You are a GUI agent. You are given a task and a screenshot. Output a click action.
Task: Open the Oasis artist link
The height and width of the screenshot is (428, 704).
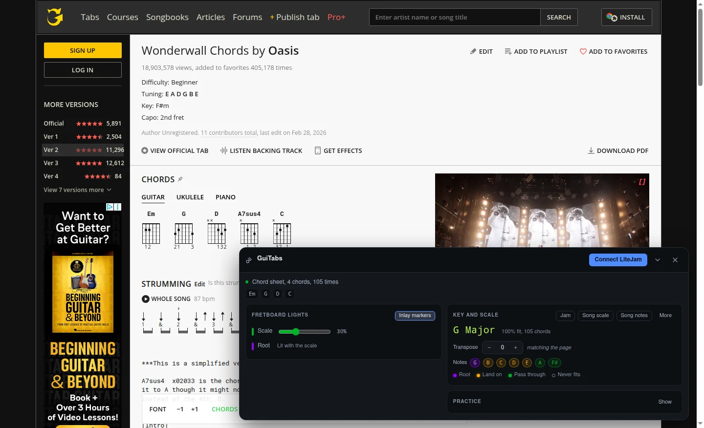pos(284,51)
